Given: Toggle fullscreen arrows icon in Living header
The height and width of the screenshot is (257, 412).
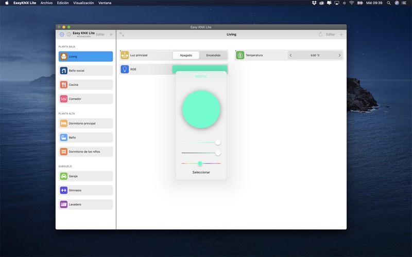Looking at the screenshot, I should tap(122, 34).
